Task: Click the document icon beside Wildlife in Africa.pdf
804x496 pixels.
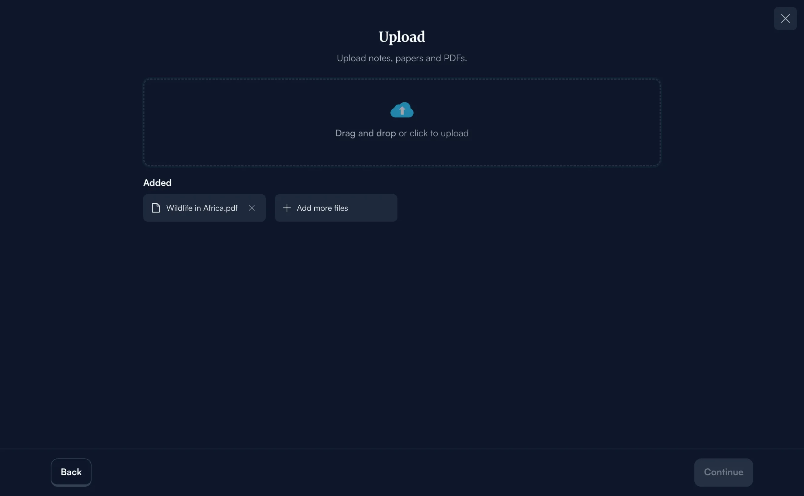Action: pos(156,208)
